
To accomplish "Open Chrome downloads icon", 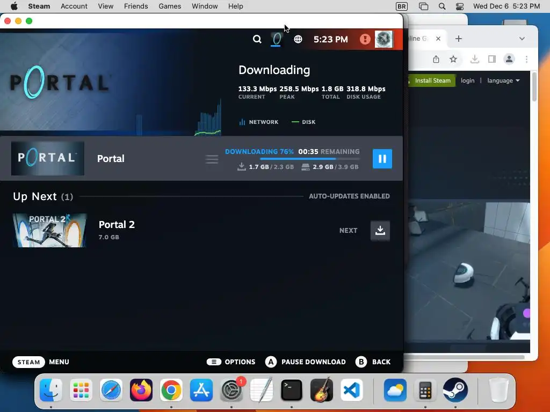I will coord(475,59).
